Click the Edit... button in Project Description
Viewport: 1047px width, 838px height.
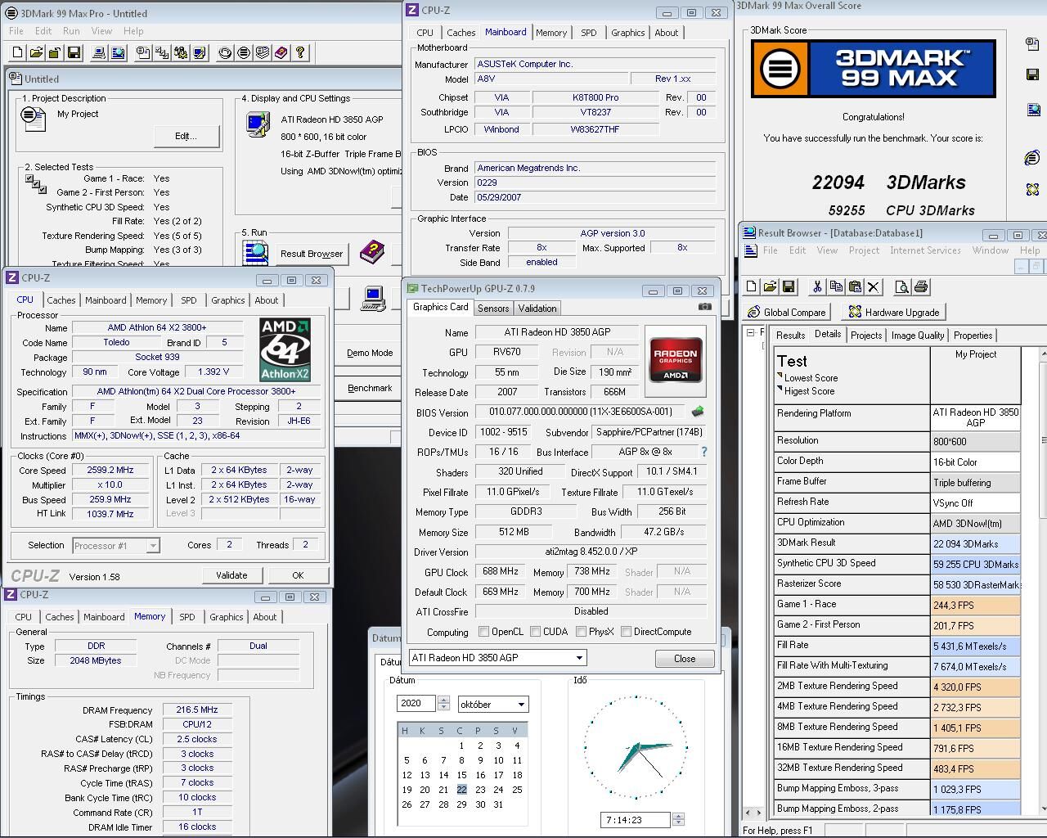coord(186,136)
